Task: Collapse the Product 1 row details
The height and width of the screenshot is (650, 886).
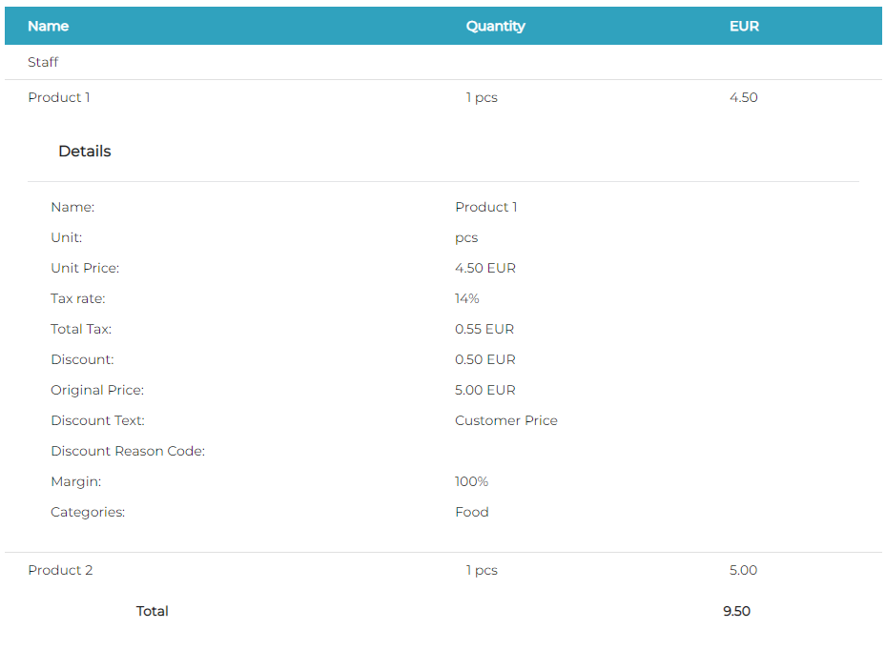Action: pos(59,97)
